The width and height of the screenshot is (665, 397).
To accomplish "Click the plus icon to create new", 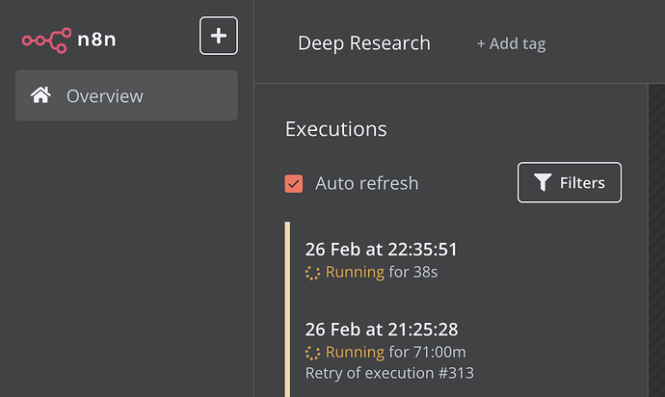I will (x=219, y=37).
